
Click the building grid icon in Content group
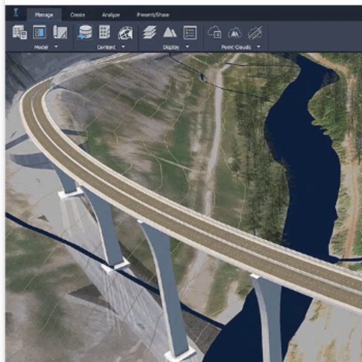[x=104, y=33]
